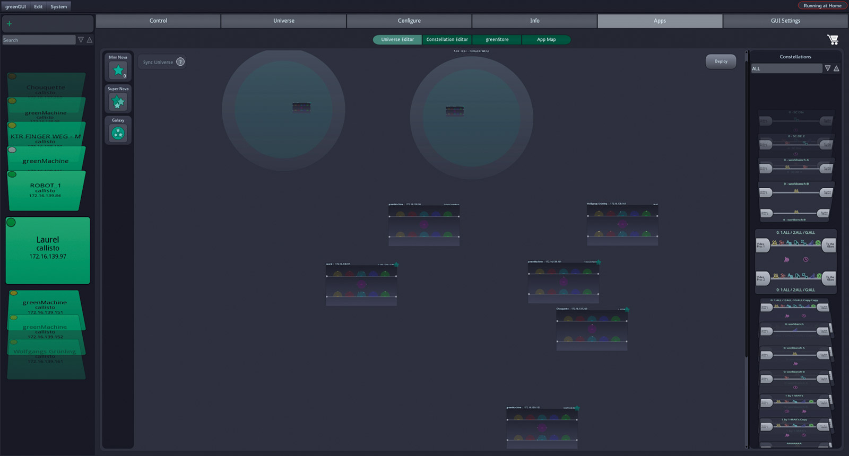Click the green plus add device icon
The height and width of the screenshot is (456, 849).
pyautogui.click(x=9, y=24)
